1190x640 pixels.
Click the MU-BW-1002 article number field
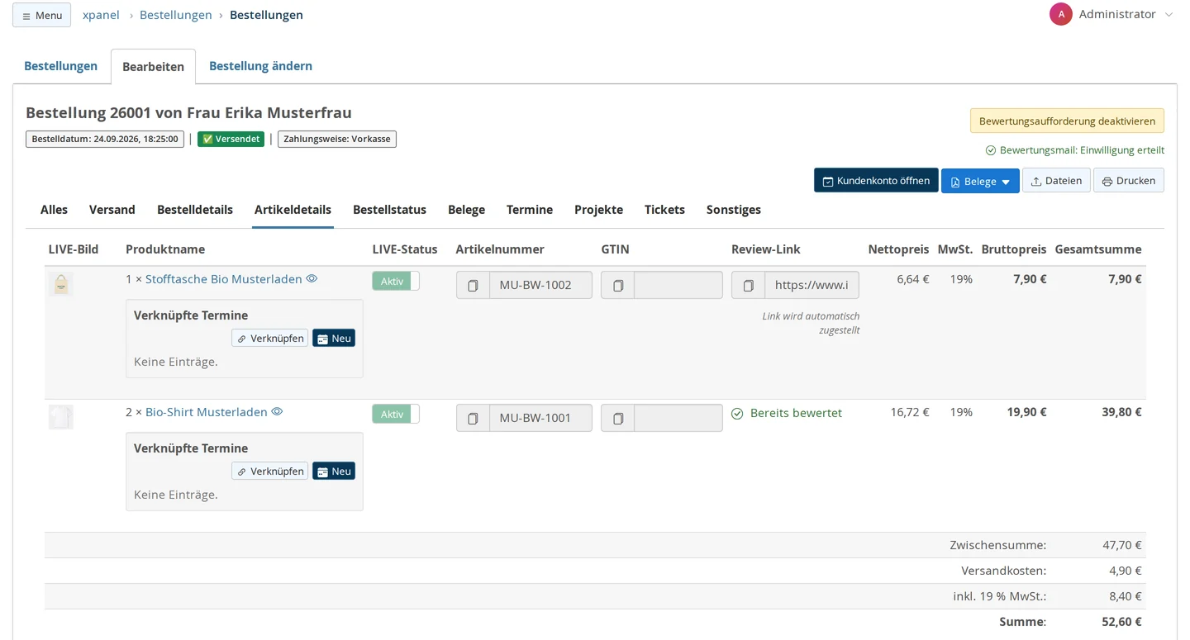540,285
